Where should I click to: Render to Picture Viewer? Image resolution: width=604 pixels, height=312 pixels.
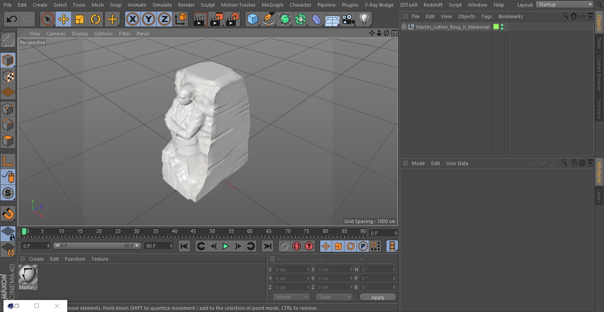pos(216,19)
